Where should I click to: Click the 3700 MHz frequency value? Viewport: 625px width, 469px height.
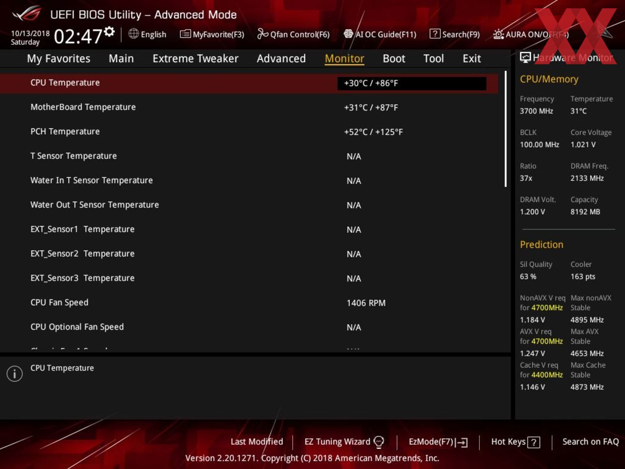(x=536, y=111)
